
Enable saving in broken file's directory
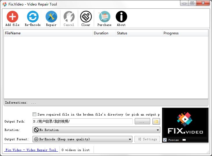coord(34,114)
